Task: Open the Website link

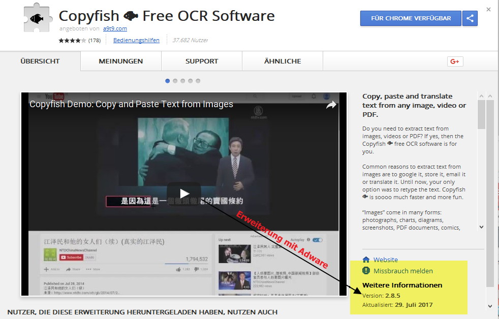Action: point(385,260)
